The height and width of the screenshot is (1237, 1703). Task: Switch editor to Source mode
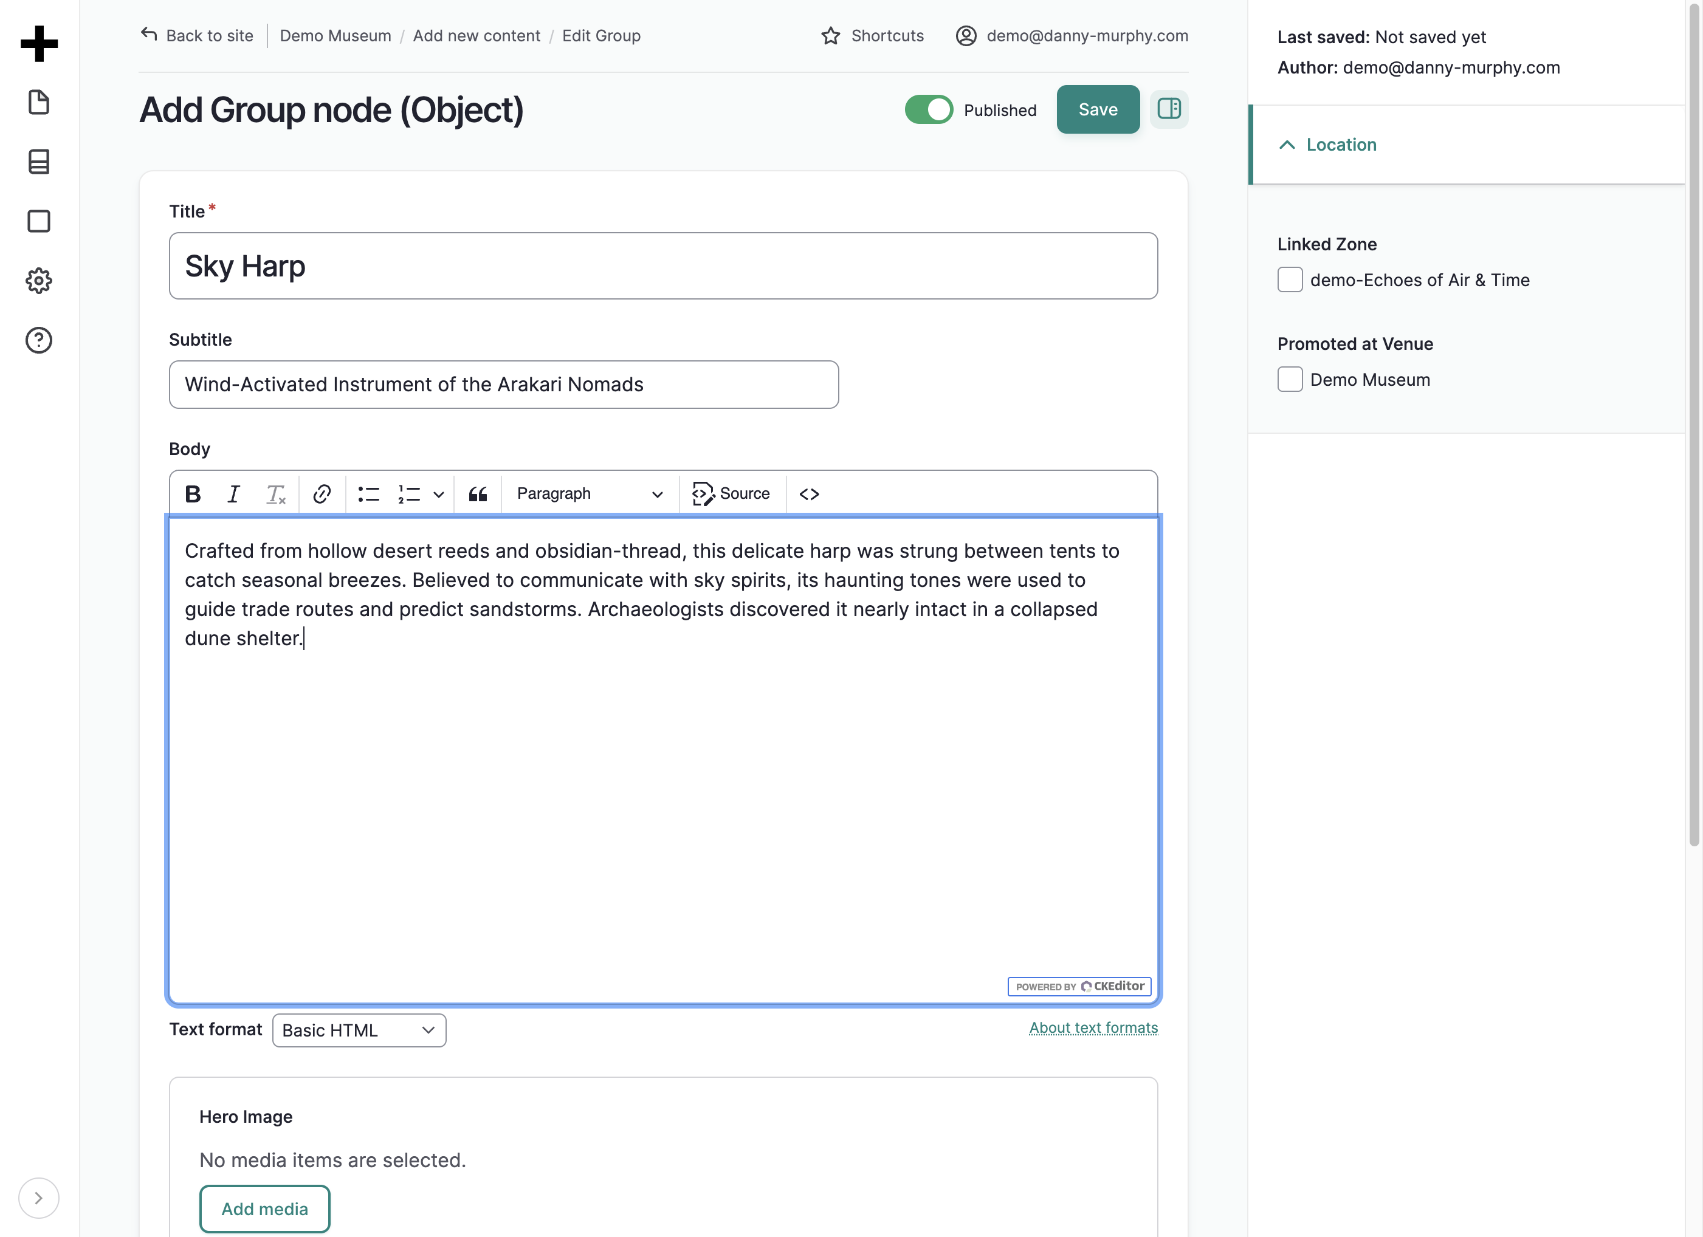tap(731, 494)
